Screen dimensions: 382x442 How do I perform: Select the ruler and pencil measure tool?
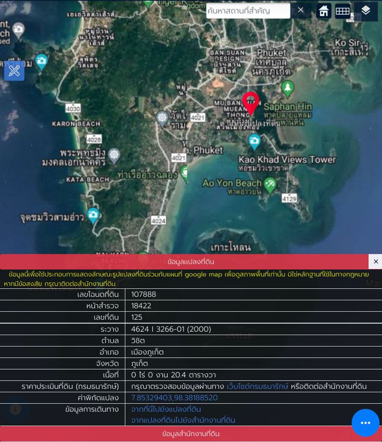click(14, 71)
